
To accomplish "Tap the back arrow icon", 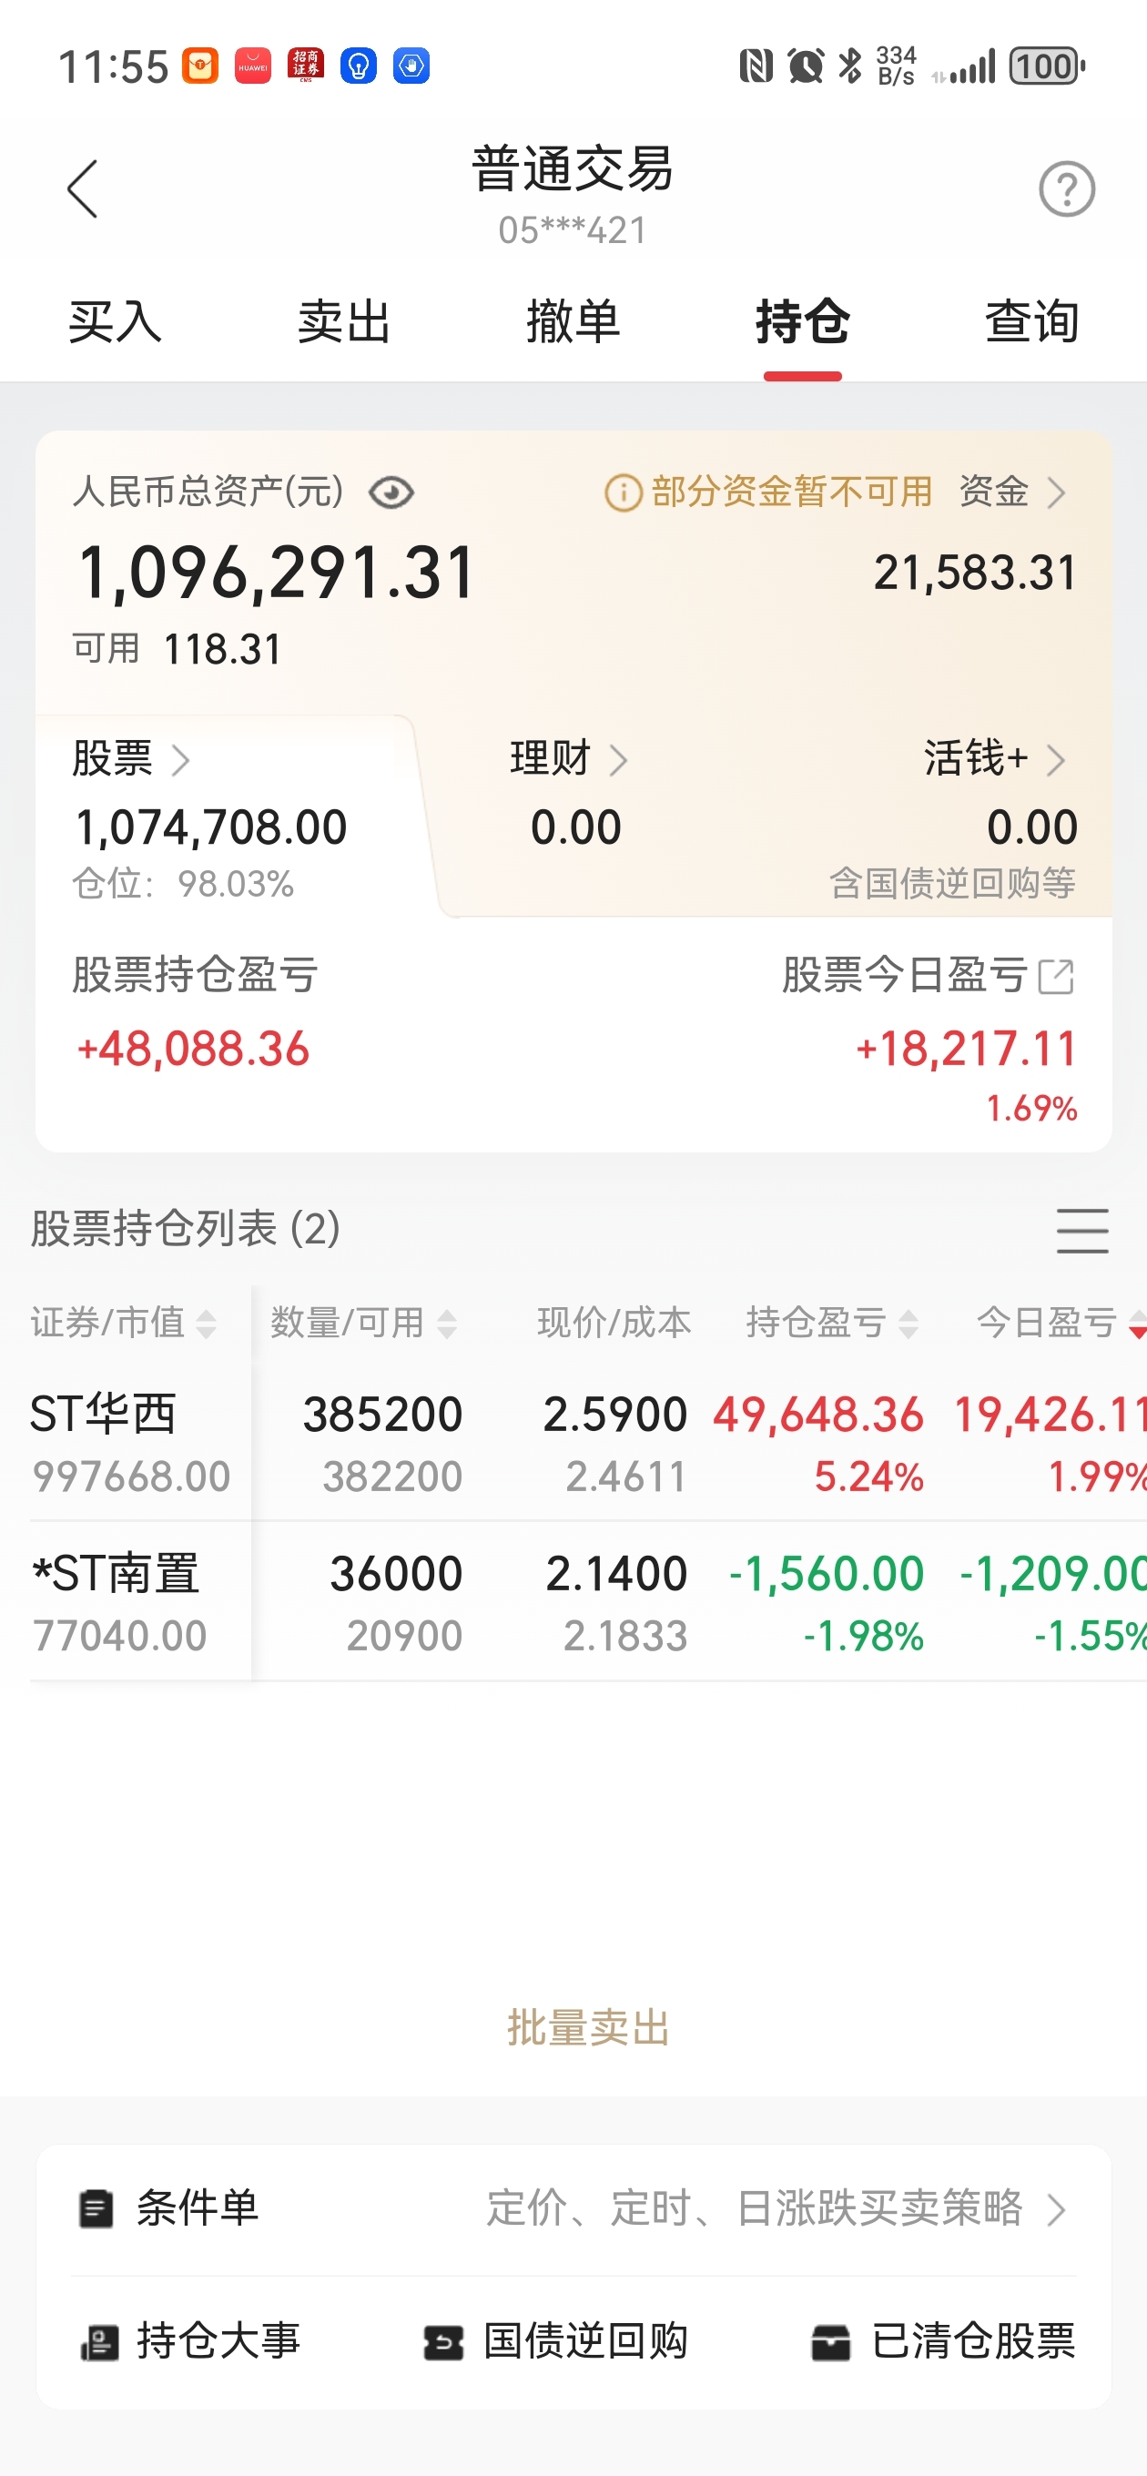I will [x=83, y=189].
